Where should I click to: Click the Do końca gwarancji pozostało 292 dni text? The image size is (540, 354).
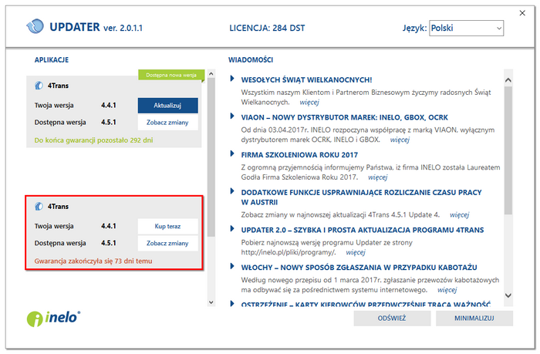(93, 140)
